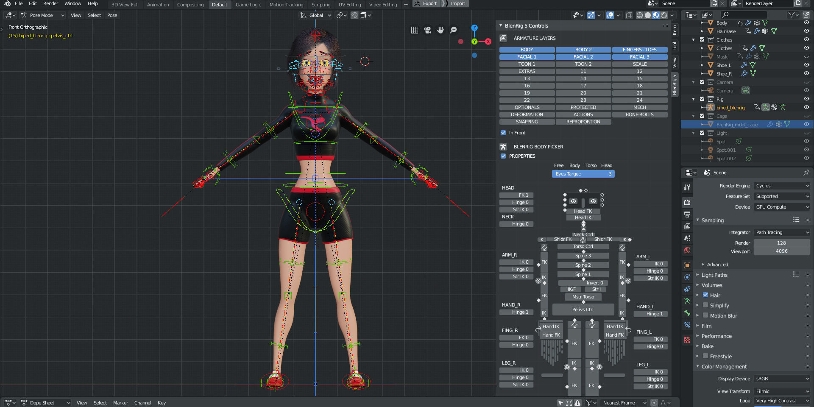
Task: Toggle X-ray display icon
Action: pos(629,15)
